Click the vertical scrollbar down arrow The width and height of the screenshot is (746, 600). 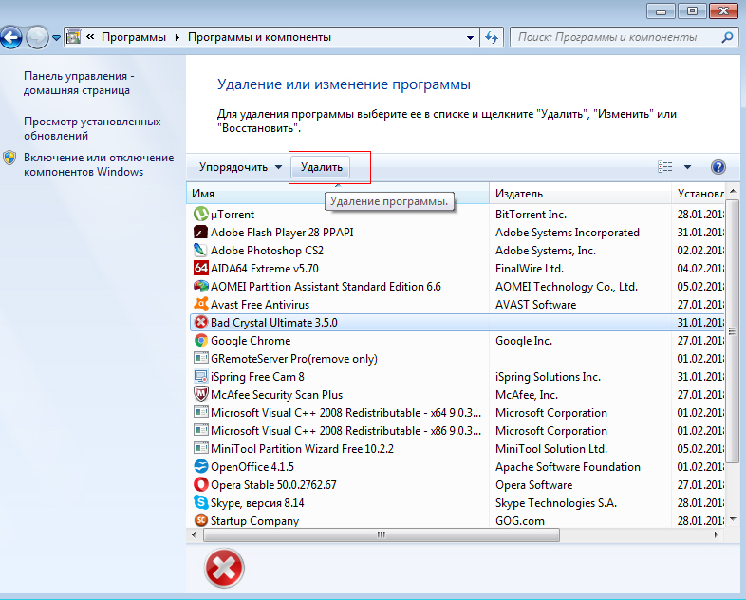click(732, 519)
